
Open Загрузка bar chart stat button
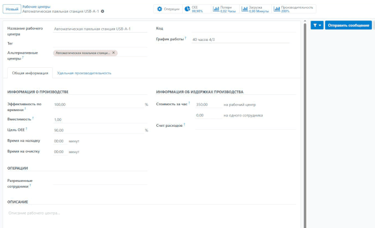255,9
